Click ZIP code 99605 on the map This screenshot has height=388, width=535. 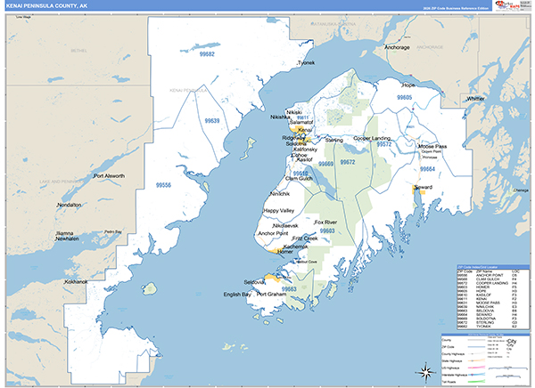click(404, 97)
